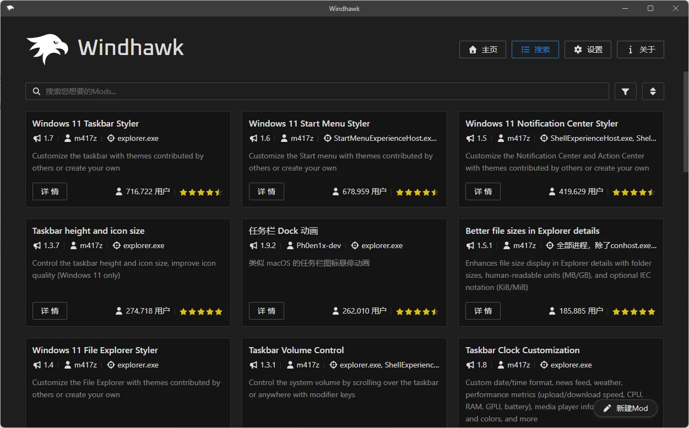Click Taskbar Volume Control title

pyautogui.click(x=296, y=350)
